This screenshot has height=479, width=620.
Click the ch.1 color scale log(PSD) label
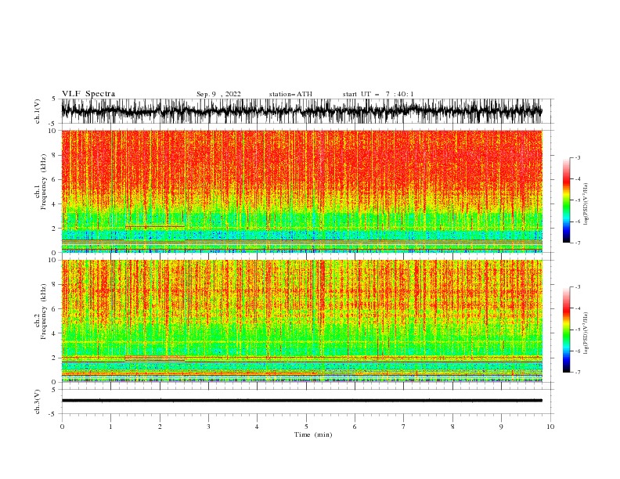[x=587, y=204]
